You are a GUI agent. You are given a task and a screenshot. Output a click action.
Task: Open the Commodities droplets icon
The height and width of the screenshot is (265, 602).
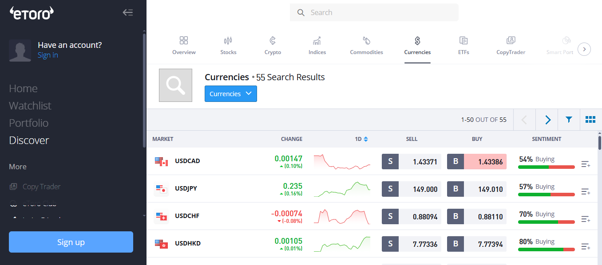[366, 41]
